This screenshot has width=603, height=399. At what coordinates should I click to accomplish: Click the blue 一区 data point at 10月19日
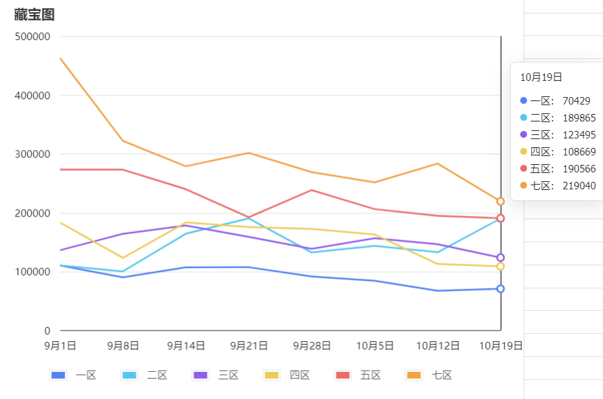point(501,288)
